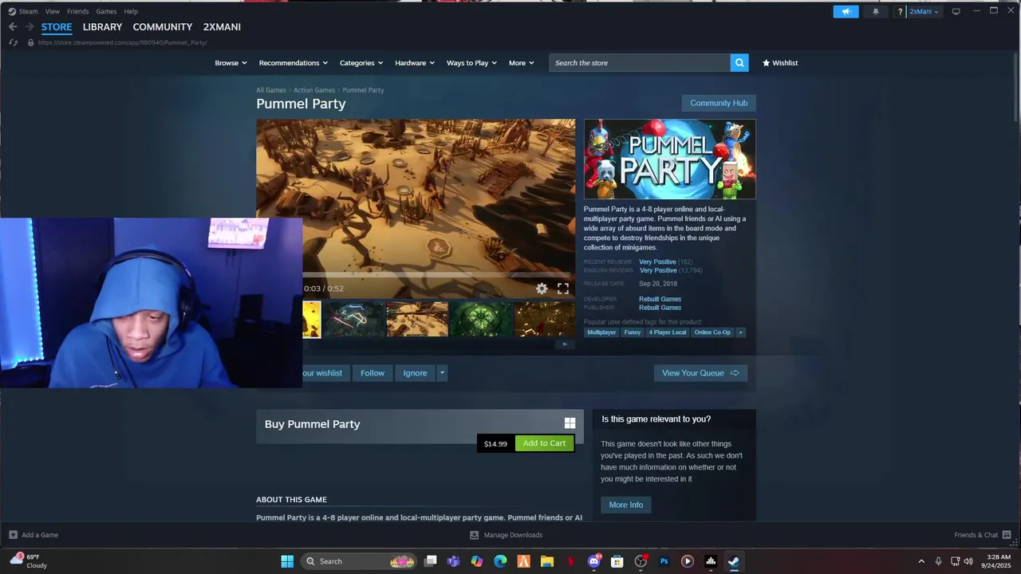This screenshot has height=574, width=1021.
Task: Open the Hardware dropdown
Action: (x=415, y=63)
